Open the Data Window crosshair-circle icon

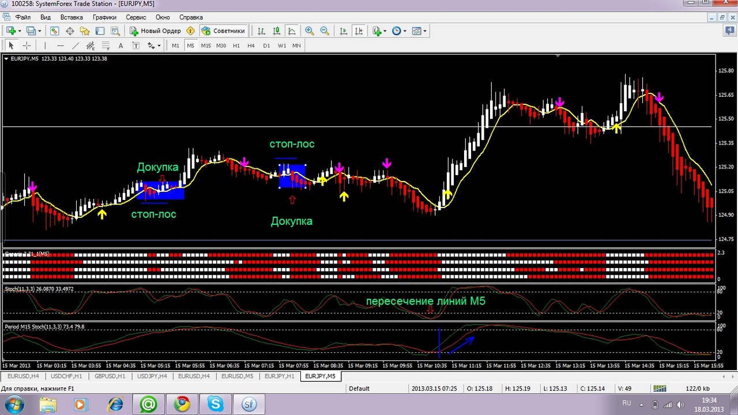(70, 31)
